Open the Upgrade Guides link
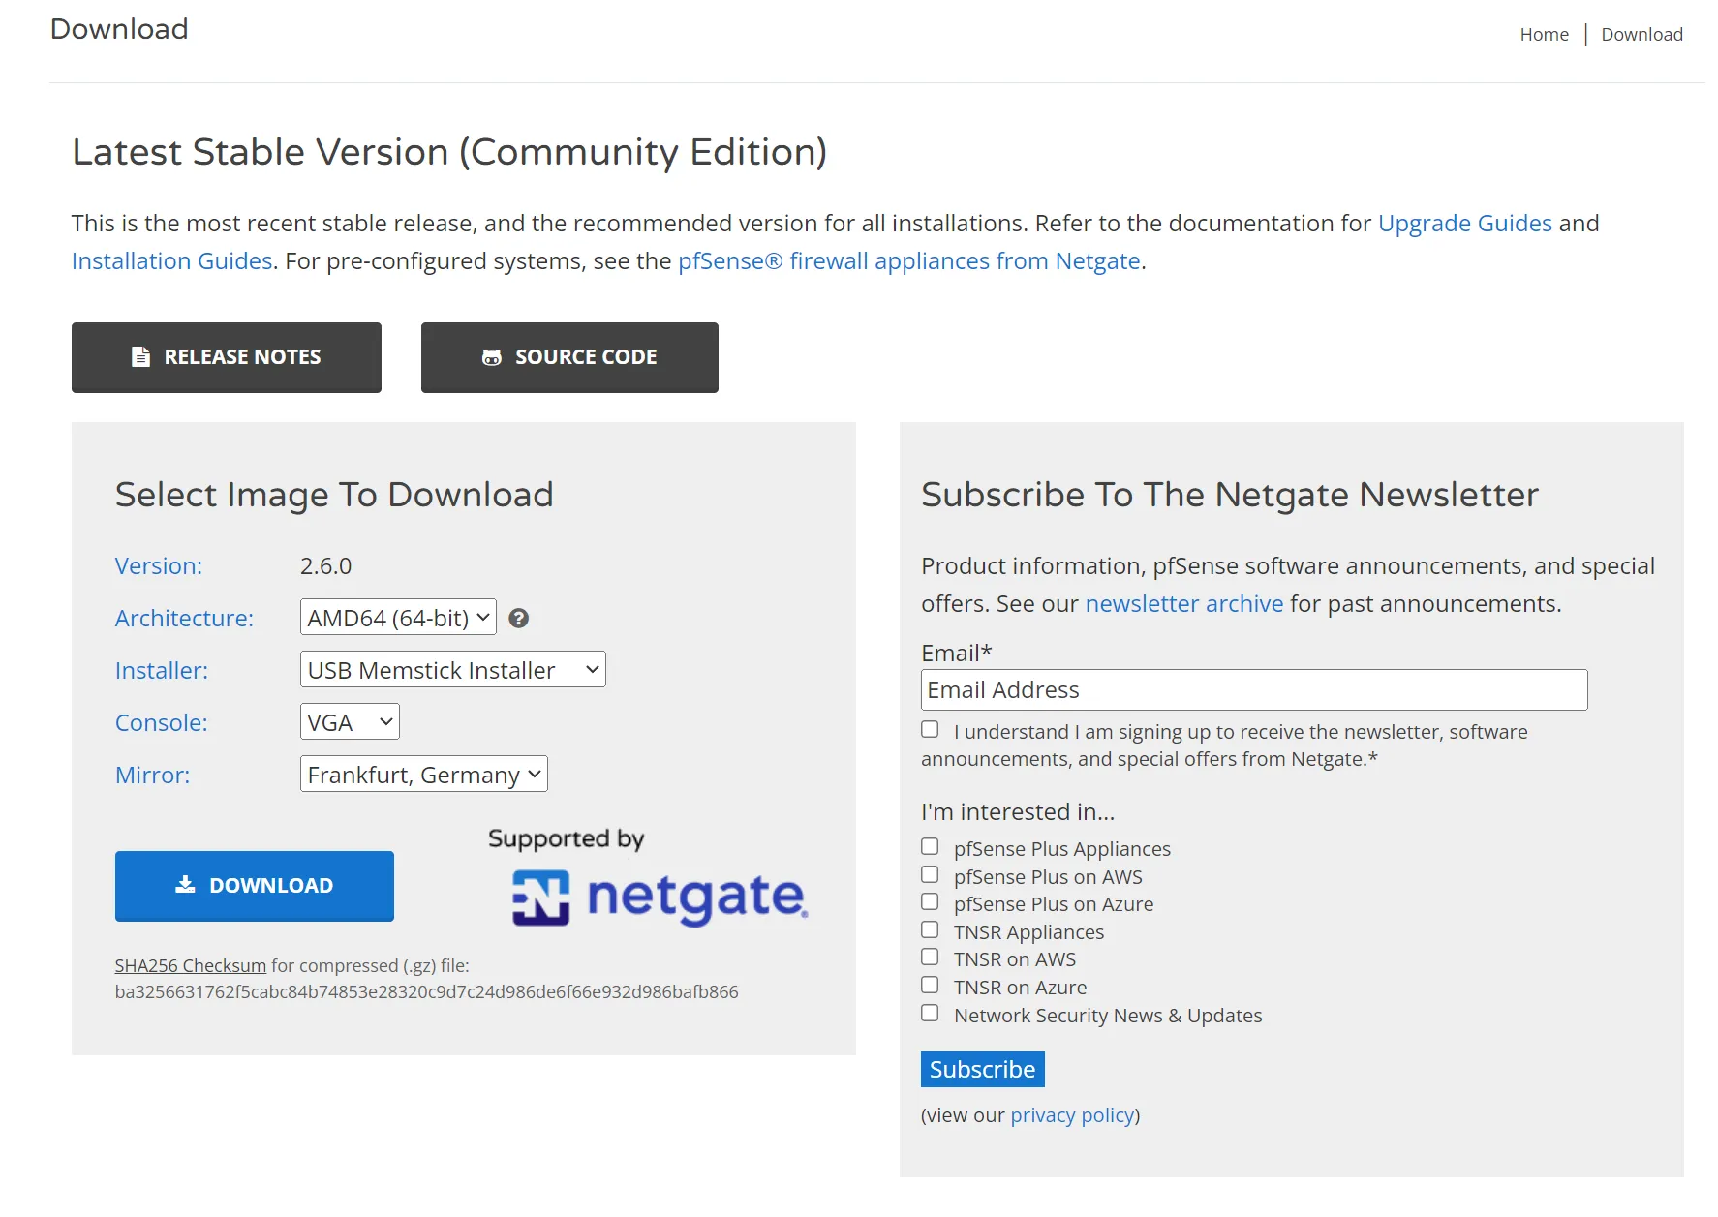1718x1217 pixels. click(x=1465, y=223)
